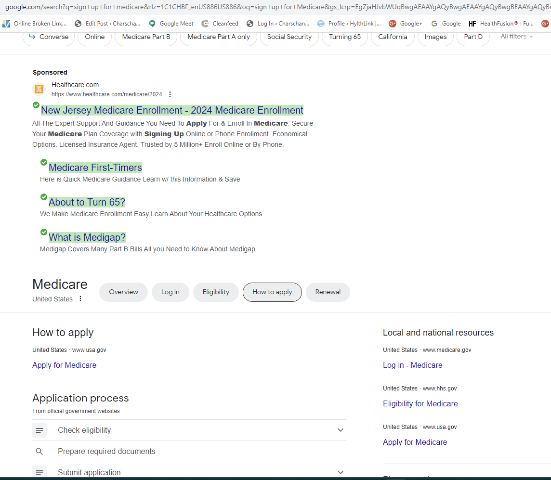Open the About to Turn 65 link
551x480 pixels.
87,202
